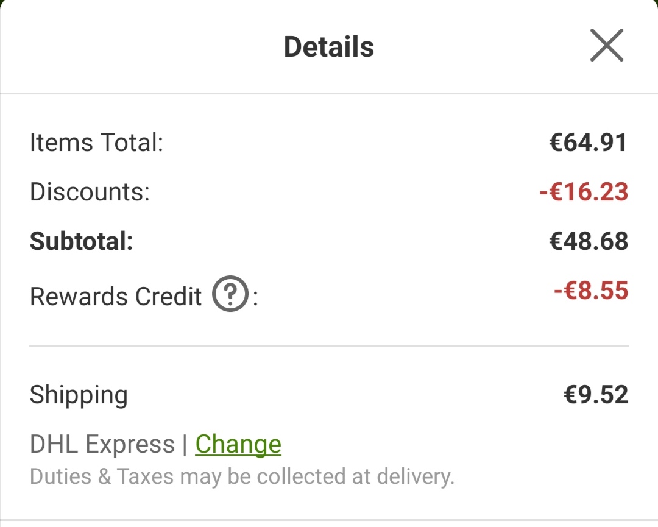658x527 pixels.
Task: Click the Duties & Taxes notice text
Action: (x=242, y=476)
